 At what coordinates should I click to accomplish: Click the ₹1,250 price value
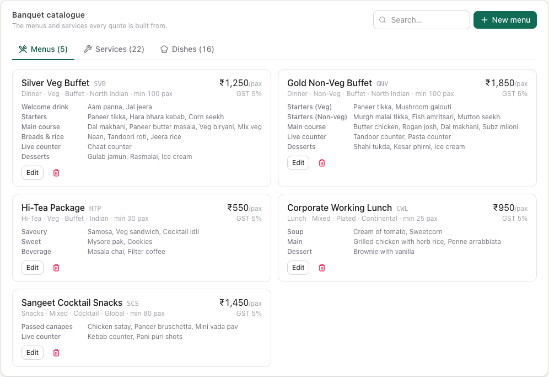[x=234, y=83]
